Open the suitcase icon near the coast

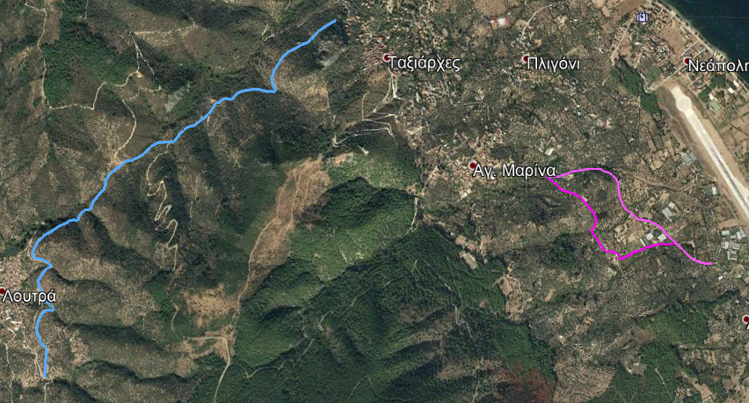coord(643,18)
